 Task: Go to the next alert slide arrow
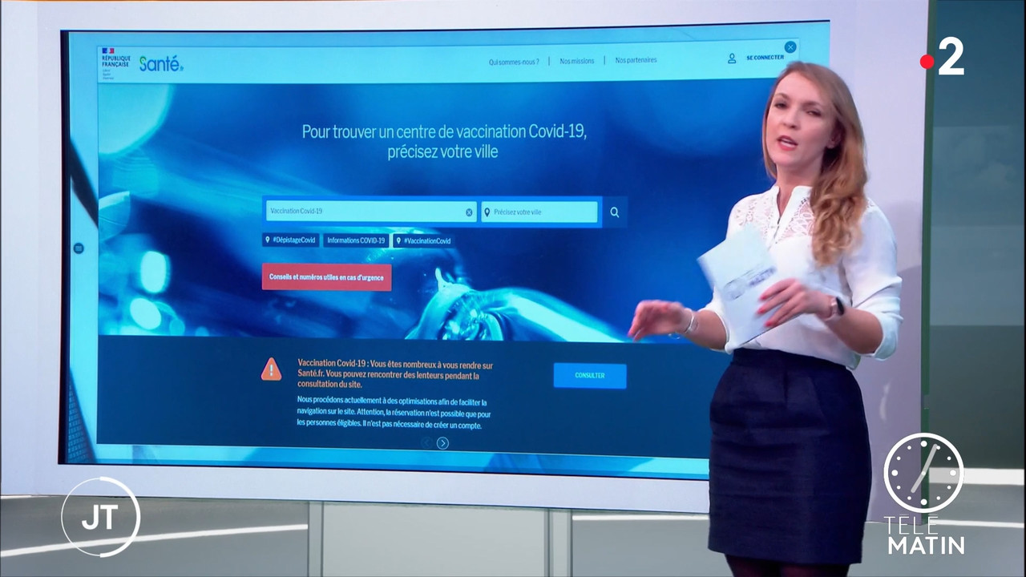442,443
